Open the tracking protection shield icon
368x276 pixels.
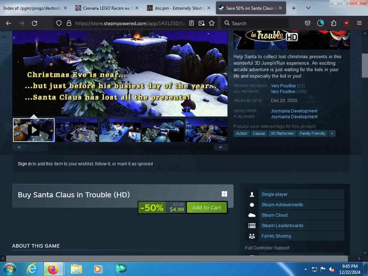coord(59,23)
